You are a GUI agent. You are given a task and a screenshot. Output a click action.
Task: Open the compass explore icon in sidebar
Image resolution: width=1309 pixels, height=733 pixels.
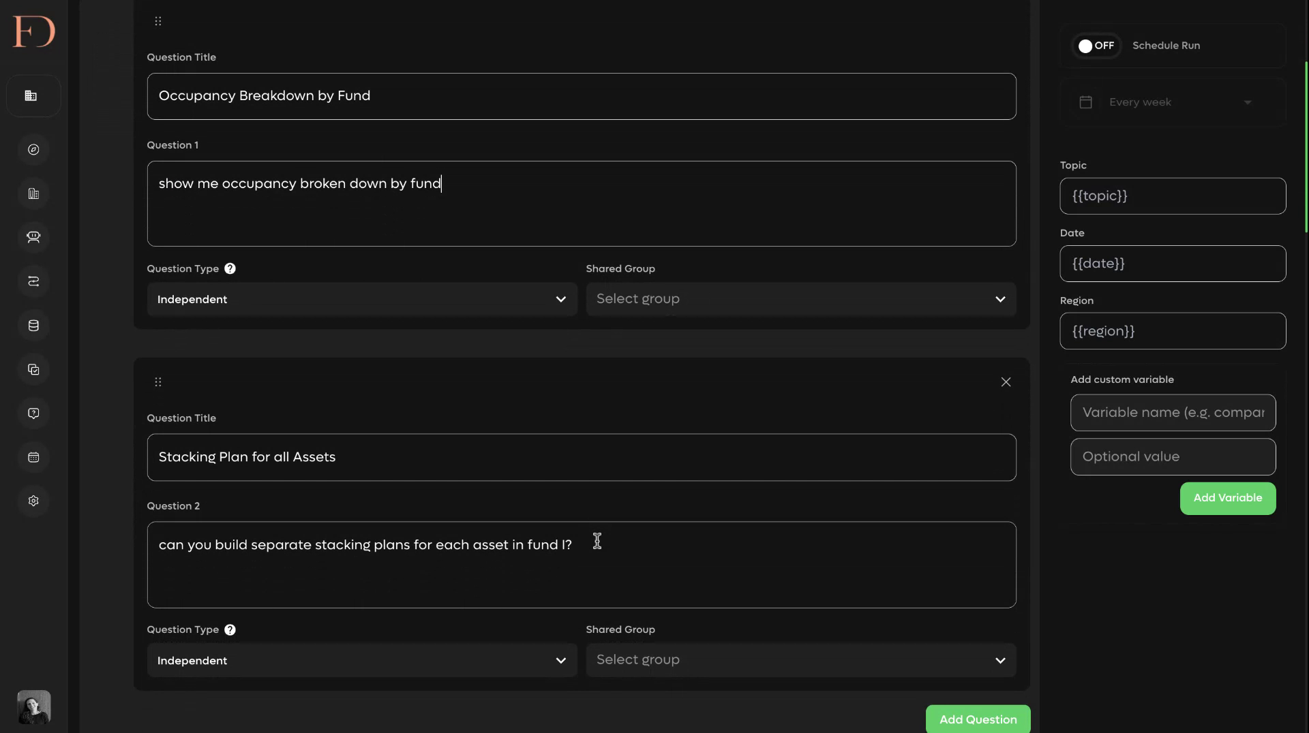tap(33, 150)
